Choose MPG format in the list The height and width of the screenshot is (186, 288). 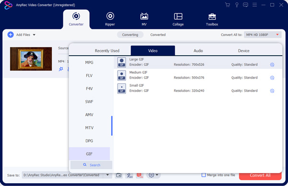[x=89, y=62]
